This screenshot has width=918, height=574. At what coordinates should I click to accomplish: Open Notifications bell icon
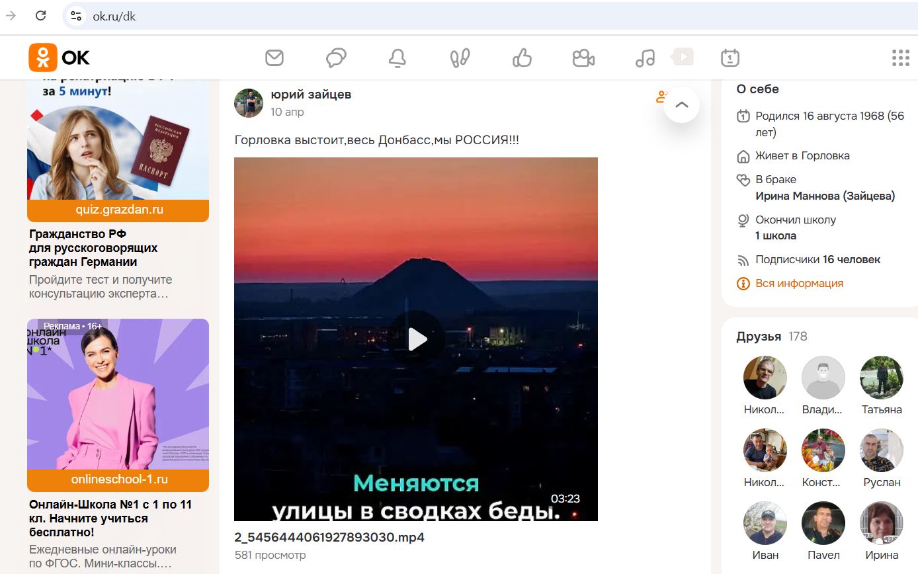397,58
